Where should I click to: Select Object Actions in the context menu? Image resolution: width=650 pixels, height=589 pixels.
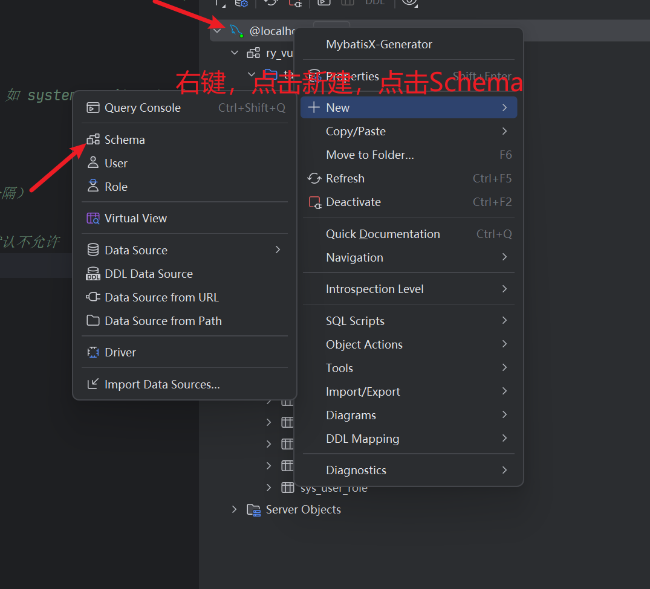[x=409, y=344]
